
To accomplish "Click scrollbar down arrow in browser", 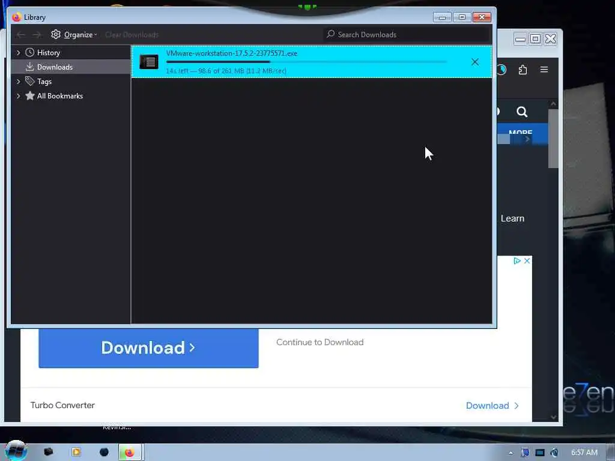I will point(553,417).
